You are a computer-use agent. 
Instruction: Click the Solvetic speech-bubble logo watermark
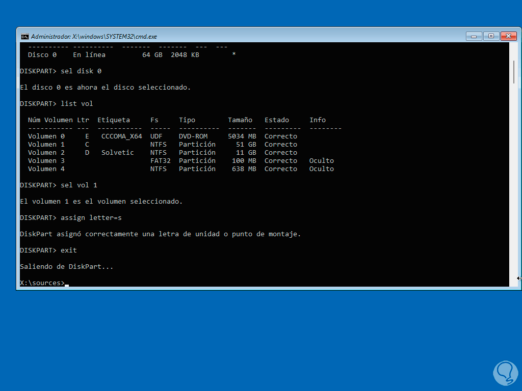(505, 373)
